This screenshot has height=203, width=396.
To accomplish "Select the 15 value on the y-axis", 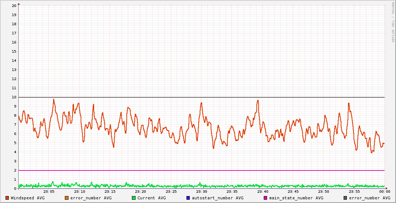I will point(14,51).
